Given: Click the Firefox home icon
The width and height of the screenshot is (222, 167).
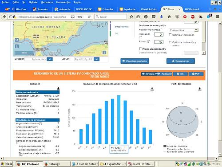Looking at the screenshot, I should (169, 17).
